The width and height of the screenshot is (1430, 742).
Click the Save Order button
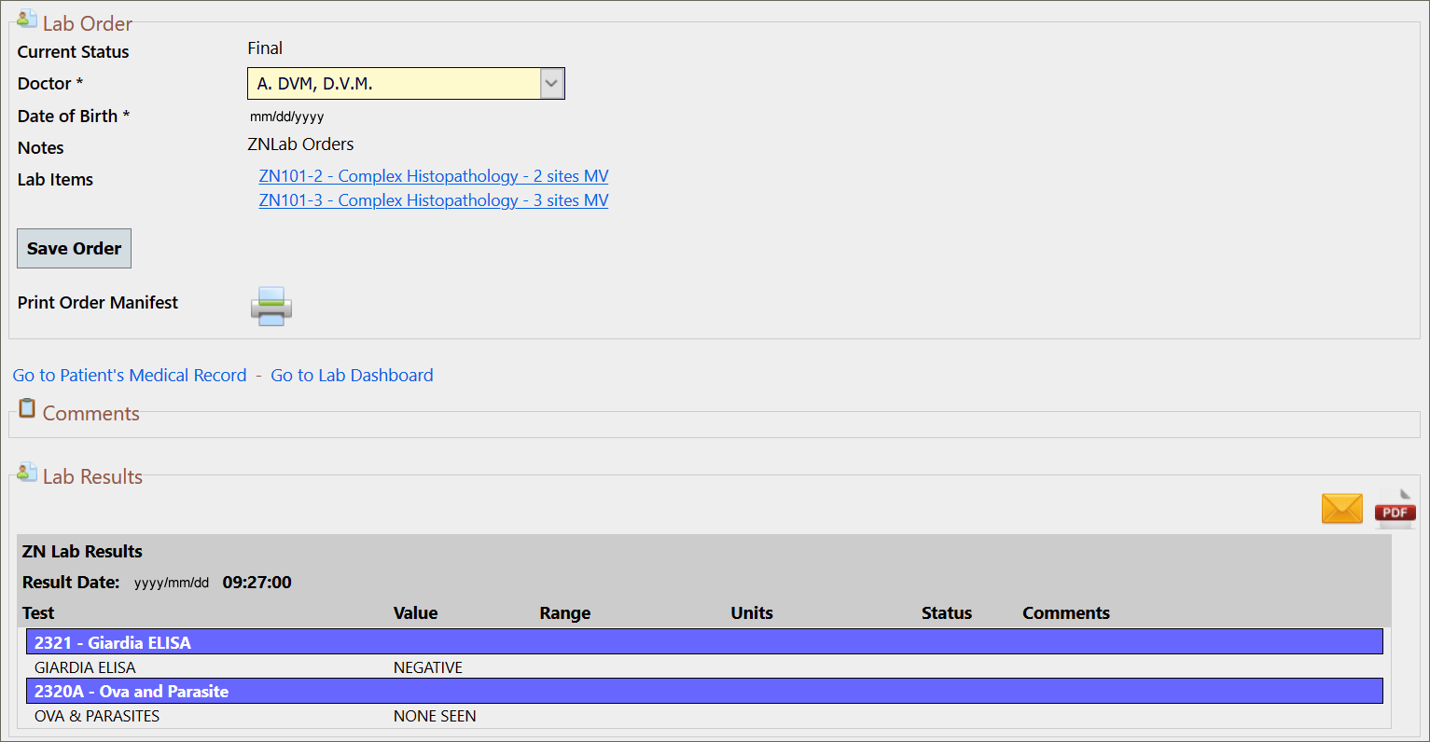(74, 248)
